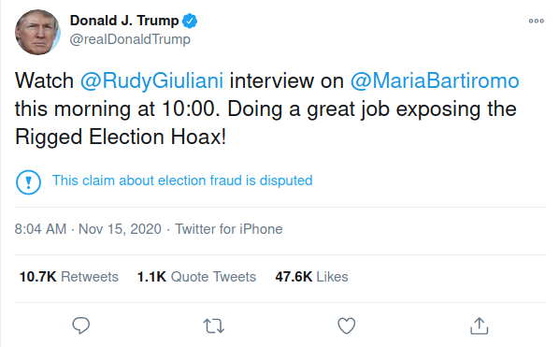
Task: View the 10.7K Retweets list
Action: [x=69, y=277]
